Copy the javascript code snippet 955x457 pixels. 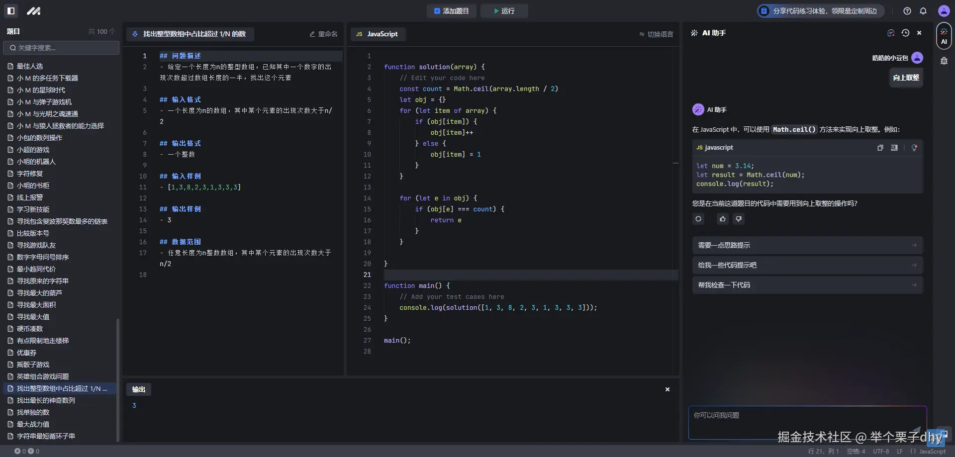click(x=880, y=148)
